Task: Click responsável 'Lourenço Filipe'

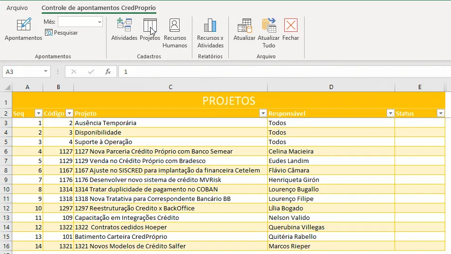Action: point(331,199)
